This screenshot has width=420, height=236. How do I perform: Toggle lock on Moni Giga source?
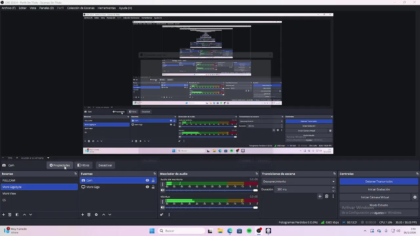tap(153, 187)
